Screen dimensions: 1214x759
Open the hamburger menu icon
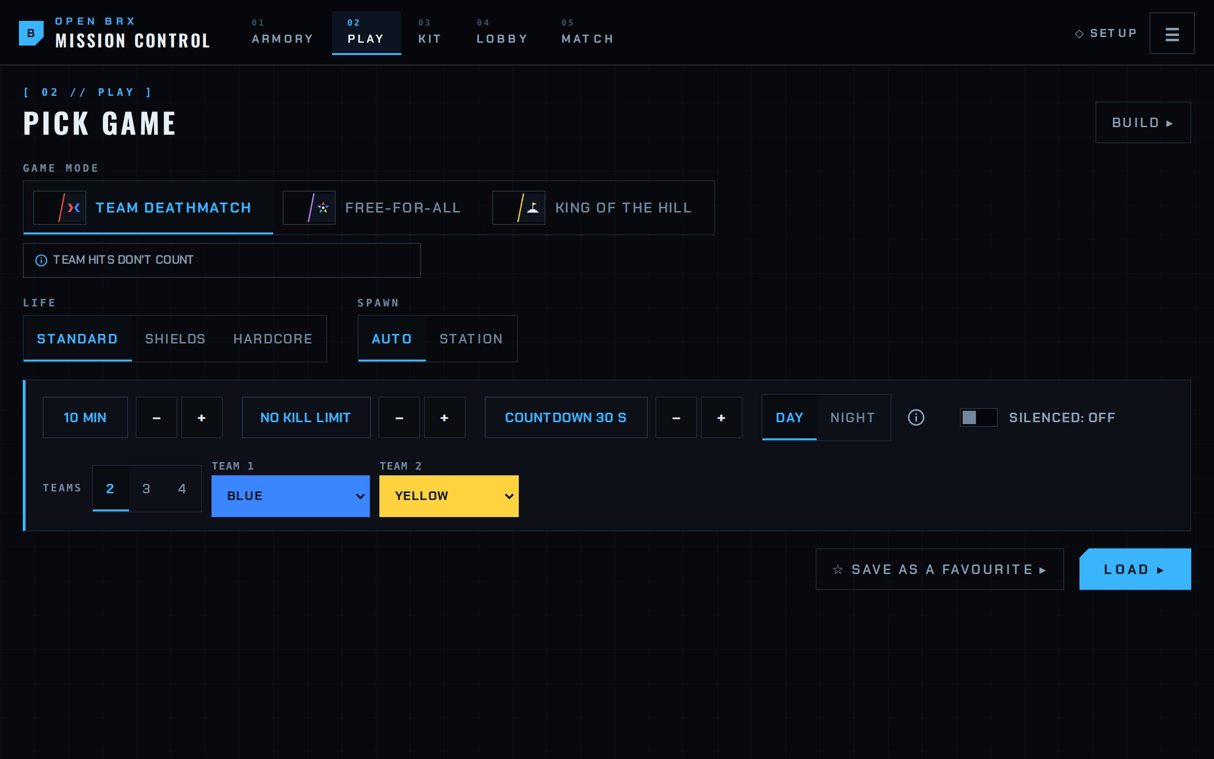click(1172, 34)
